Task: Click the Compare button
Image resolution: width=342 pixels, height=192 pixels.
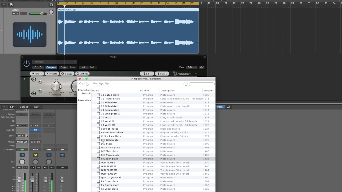Action: click(51, 67)
